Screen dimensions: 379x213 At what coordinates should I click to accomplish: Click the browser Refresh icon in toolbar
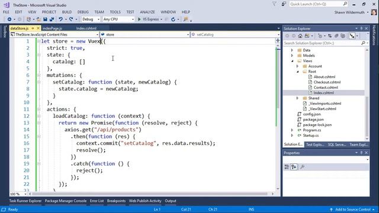point(173,20)
